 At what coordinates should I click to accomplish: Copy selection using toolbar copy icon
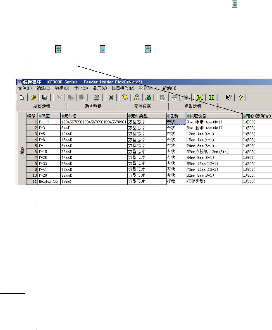(71, 97)
